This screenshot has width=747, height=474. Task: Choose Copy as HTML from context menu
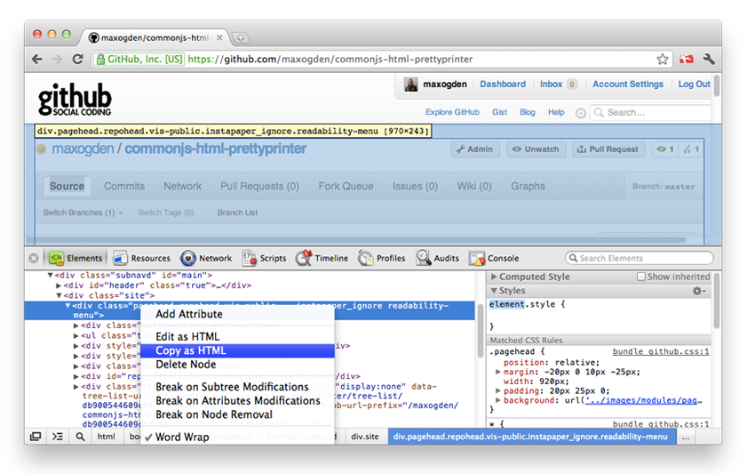point(191,350)
